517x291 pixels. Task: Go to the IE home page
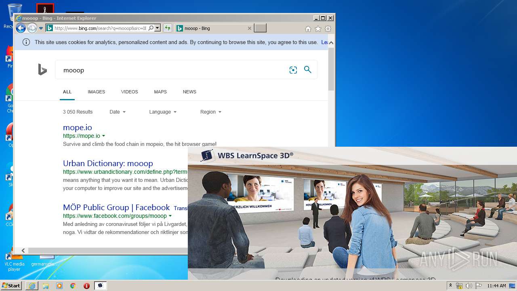coord(308,29)
